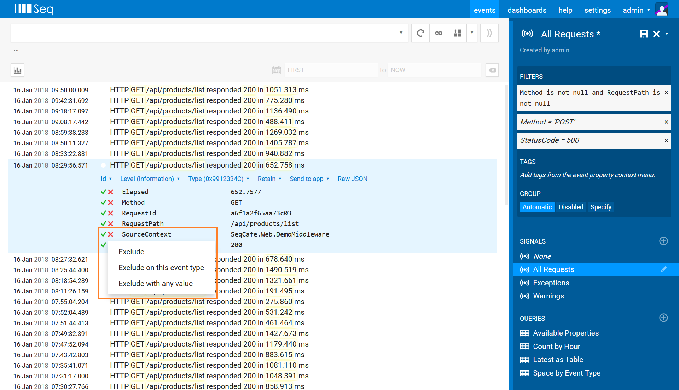Select Disabled grouping
This screenshot has width=679, height=390.
click(x=571, y=207)
